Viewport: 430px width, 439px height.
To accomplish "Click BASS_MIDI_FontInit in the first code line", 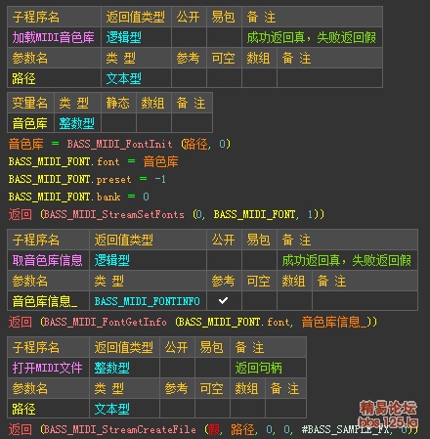I will point(119,144).
